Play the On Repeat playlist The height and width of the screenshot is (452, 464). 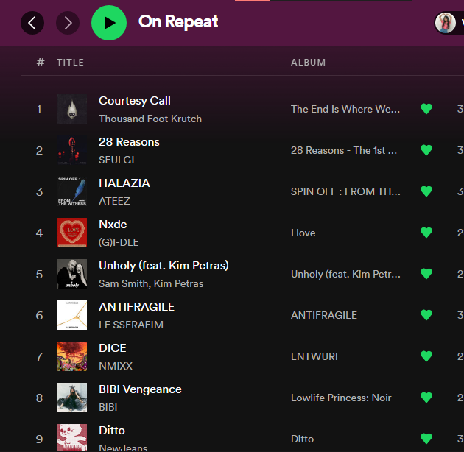[x=109, y=23]
